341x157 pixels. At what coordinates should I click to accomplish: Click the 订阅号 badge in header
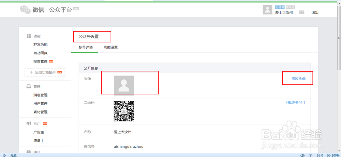point(280,7)
